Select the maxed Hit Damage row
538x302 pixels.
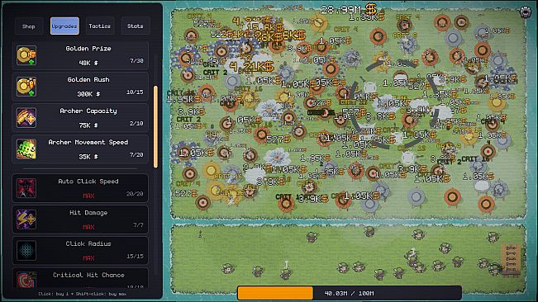point(80,219)
